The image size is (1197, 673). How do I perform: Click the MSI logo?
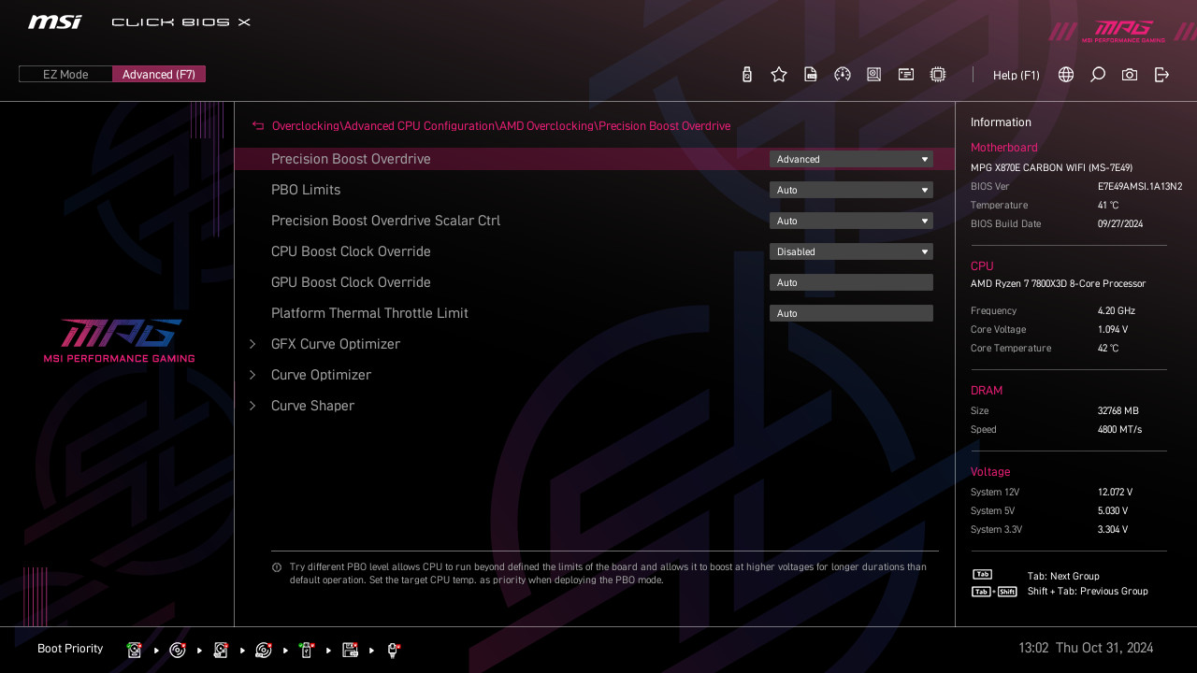coord(55,21)
